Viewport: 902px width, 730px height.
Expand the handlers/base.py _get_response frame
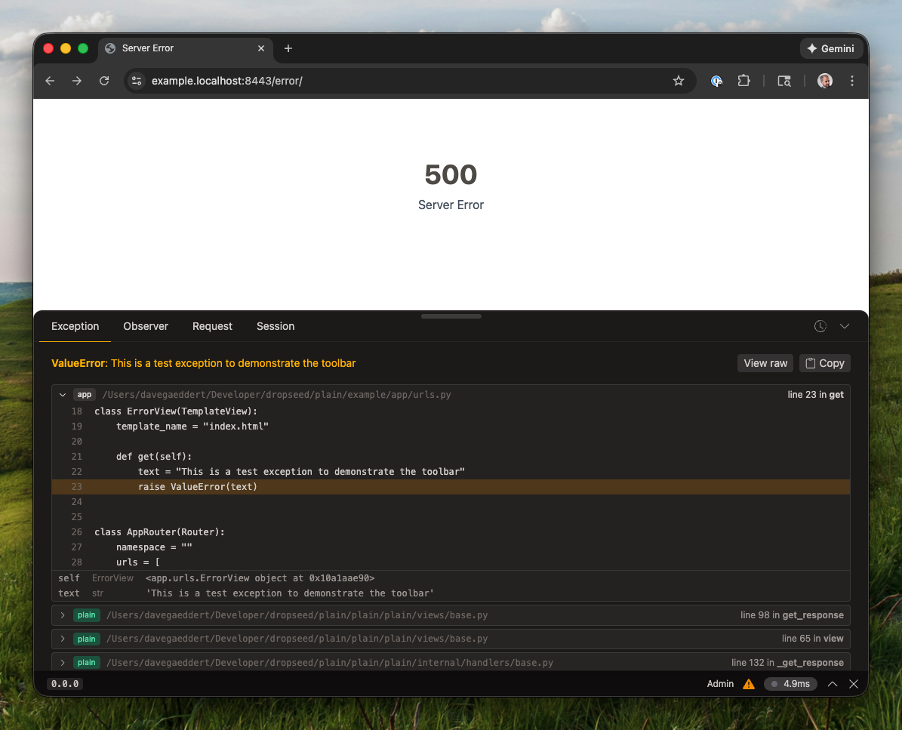(x=63, y=663)
